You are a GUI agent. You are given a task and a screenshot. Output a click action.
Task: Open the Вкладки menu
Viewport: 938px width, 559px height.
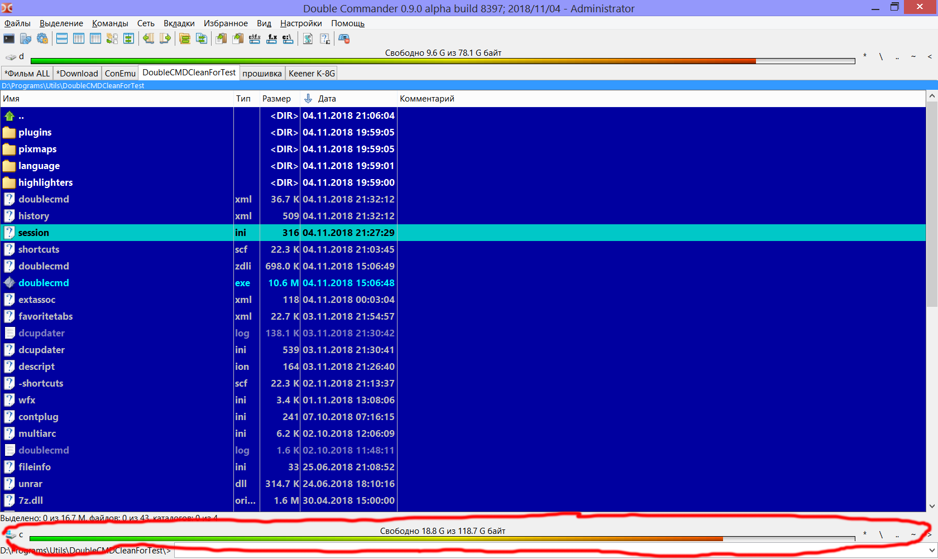coord(179,23)
